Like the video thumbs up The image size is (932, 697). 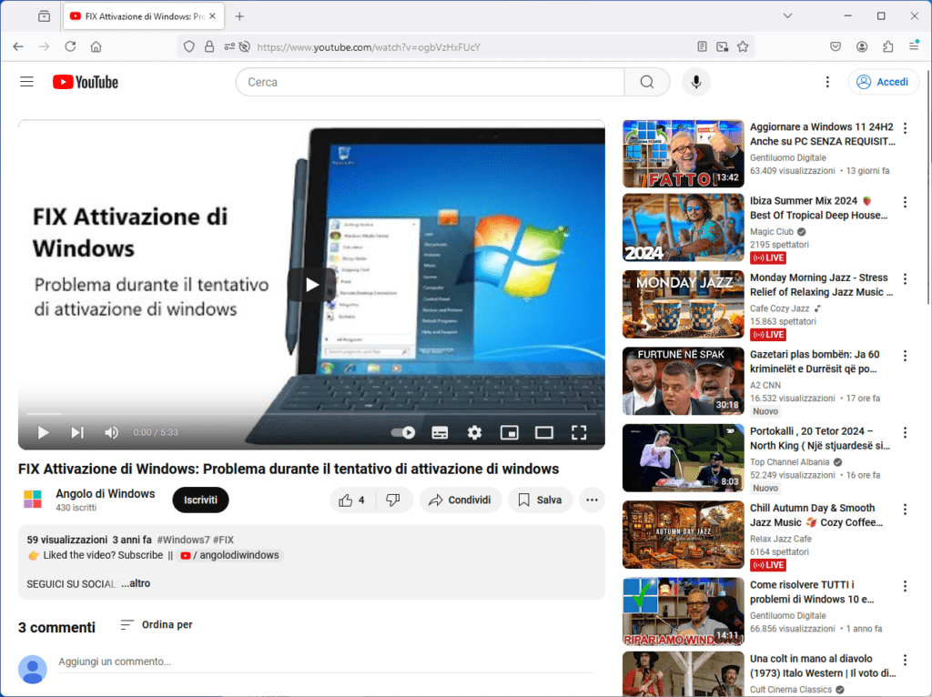click(352, 500)
